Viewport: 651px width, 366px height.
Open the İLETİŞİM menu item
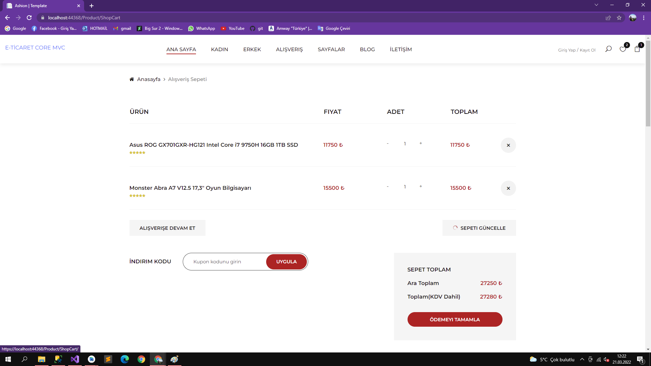click(401, 49)
